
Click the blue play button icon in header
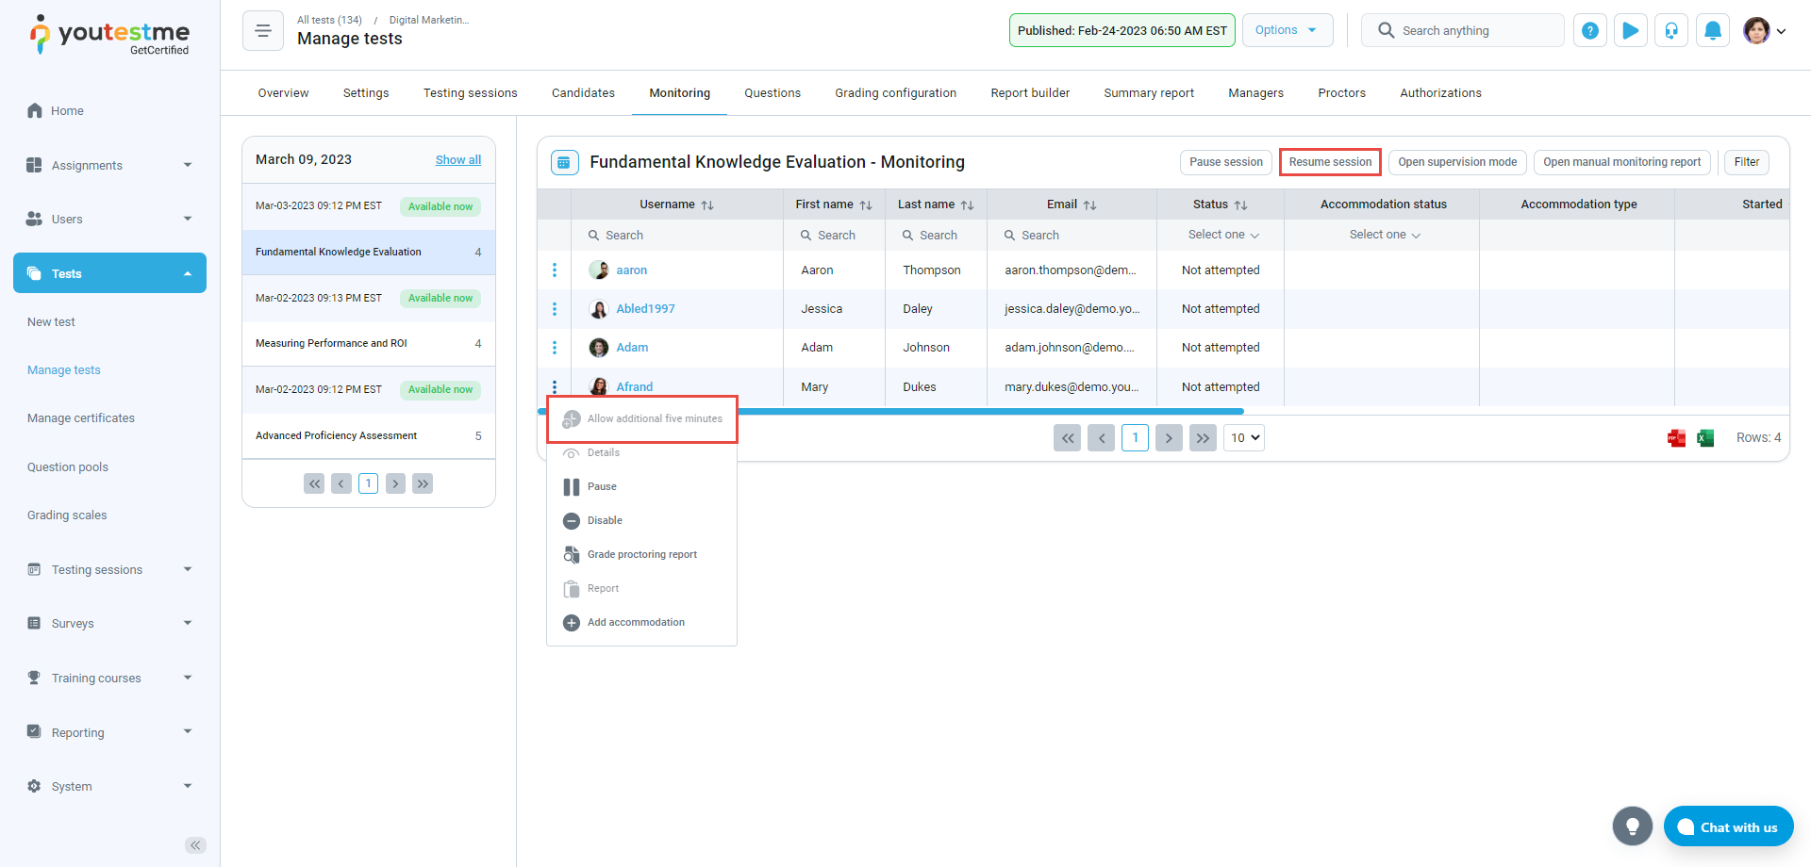[x=1630, y=31]
